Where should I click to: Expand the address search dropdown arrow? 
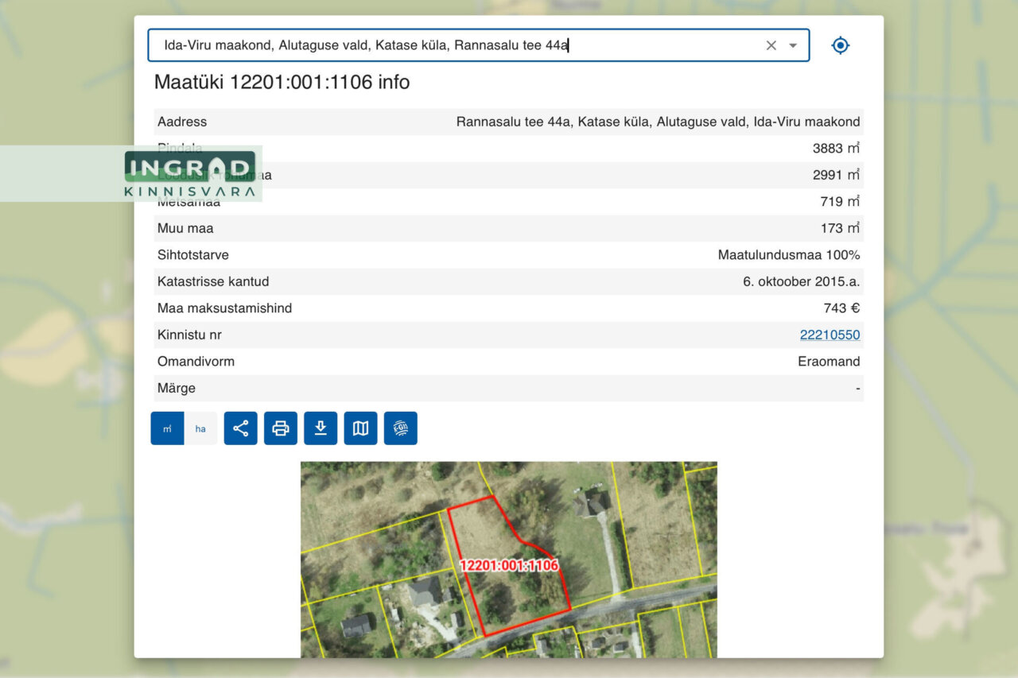793,45
